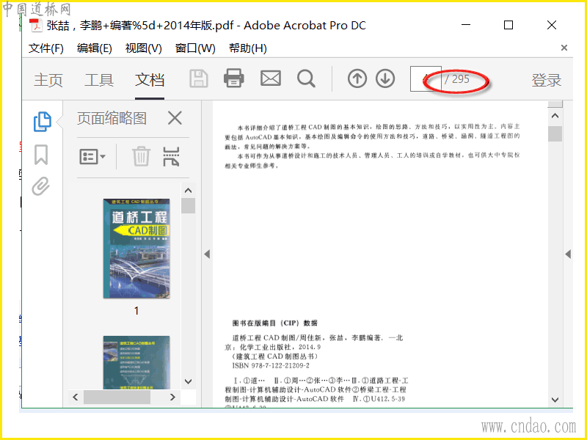Click thumbnail panel scroll left arrow
Image resolution: width=587 pixels, height=440 pixels.
pos(76,397)
